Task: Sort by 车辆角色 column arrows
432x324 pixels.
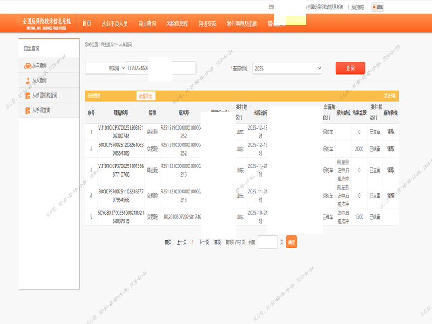Action: coord(329,118)
